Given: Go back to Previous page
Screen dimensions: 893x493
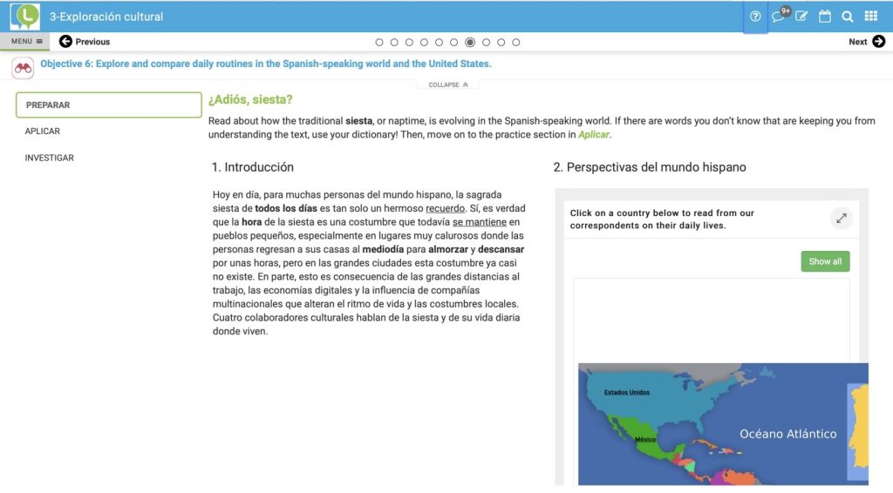Looking at the screenshot, I should [85, 42].
